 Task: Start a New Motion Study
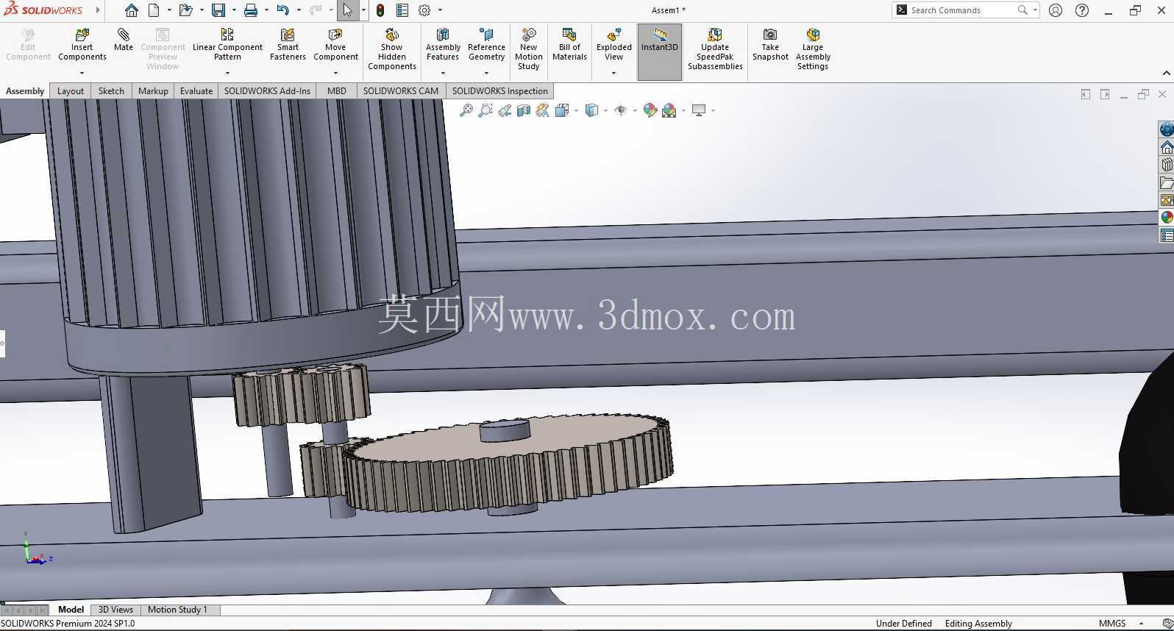[528, 49]
